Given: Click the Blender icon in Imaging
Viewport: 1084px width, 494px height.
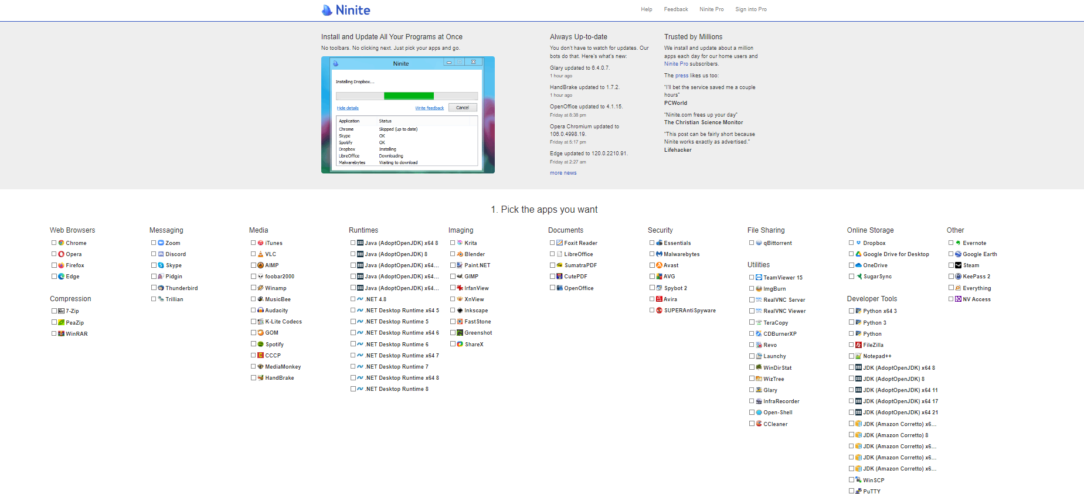Looking at the screenshot, I should [460, 254].
